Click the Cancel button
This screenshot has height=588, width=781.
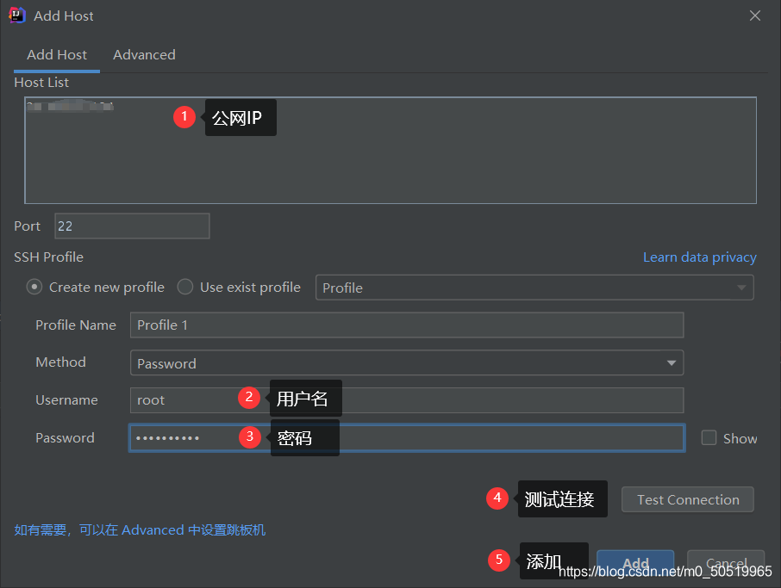[x=726, y=563]
